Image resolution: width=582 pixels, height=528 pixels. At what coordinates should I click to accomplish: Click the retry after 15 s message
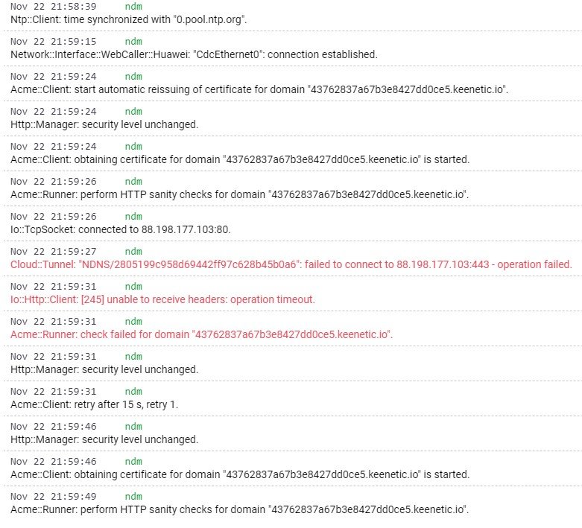pos(95,404)
